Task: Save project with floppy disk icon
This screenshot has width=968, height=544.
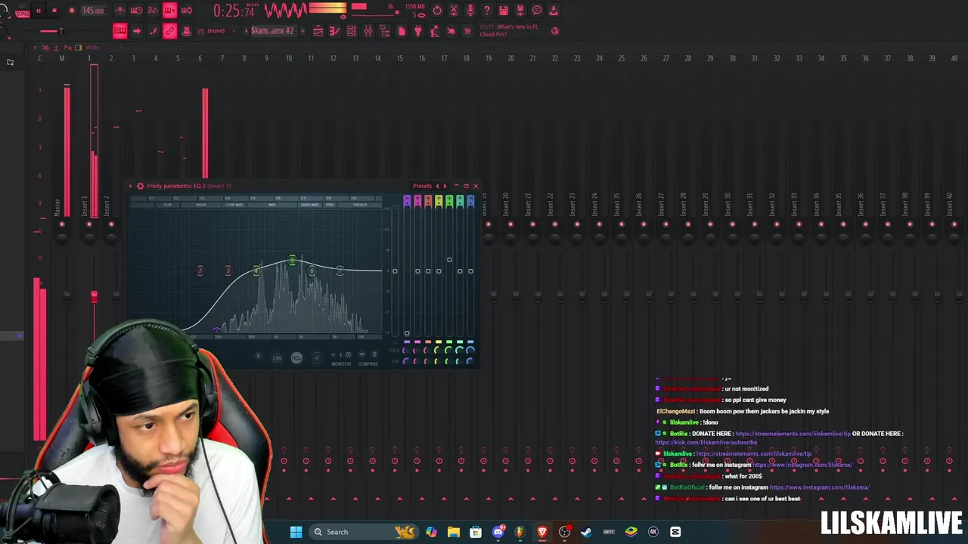Action: 504,11
